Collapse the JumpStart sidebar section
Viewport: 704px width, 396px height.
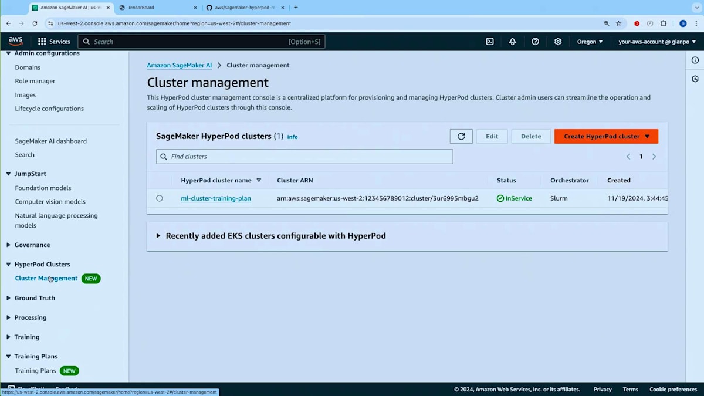coord(8,174)
